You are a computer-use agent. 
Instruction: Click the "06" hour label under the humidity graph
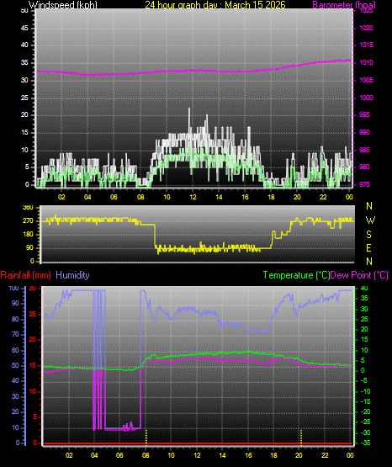click(x=119, y=455)
